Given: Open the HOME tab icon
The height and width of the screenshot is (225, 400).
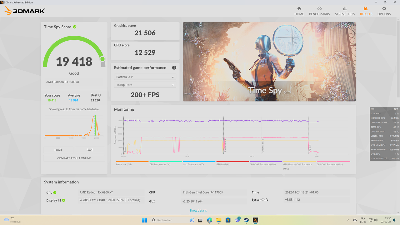Looking at the screenshot, I should tap(299, 9).
